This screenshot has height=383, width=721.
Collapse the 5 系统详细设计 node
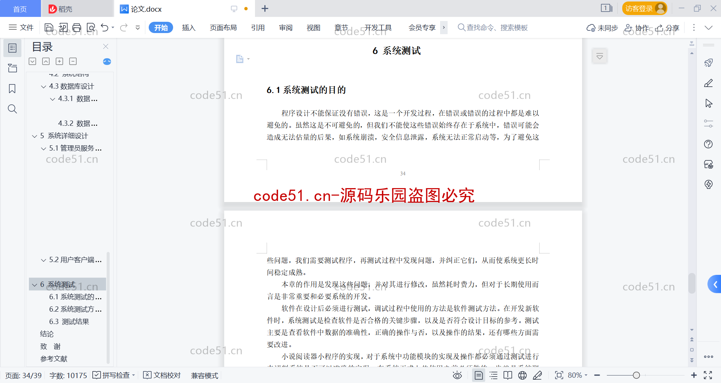35,136
